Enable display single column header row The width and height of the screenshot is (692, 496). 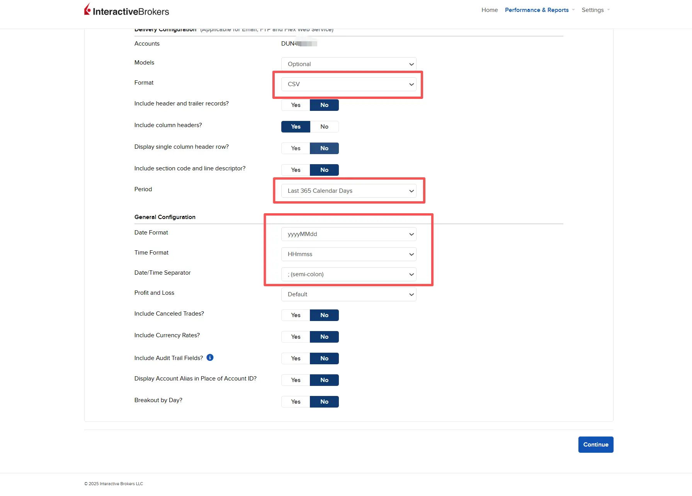pyautogui.click(x=296, y=148)
